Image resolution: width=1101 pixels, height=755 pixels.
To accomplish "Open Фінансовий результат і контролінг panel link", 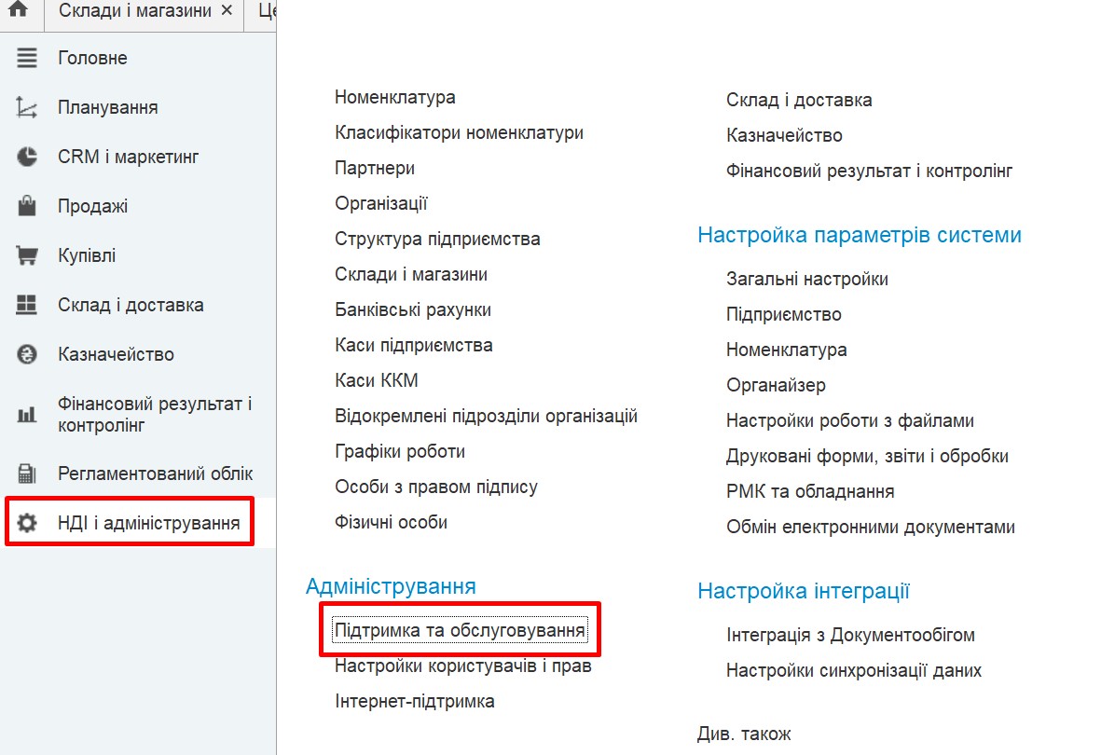I will pyautogui.click(x=869, y=171).
